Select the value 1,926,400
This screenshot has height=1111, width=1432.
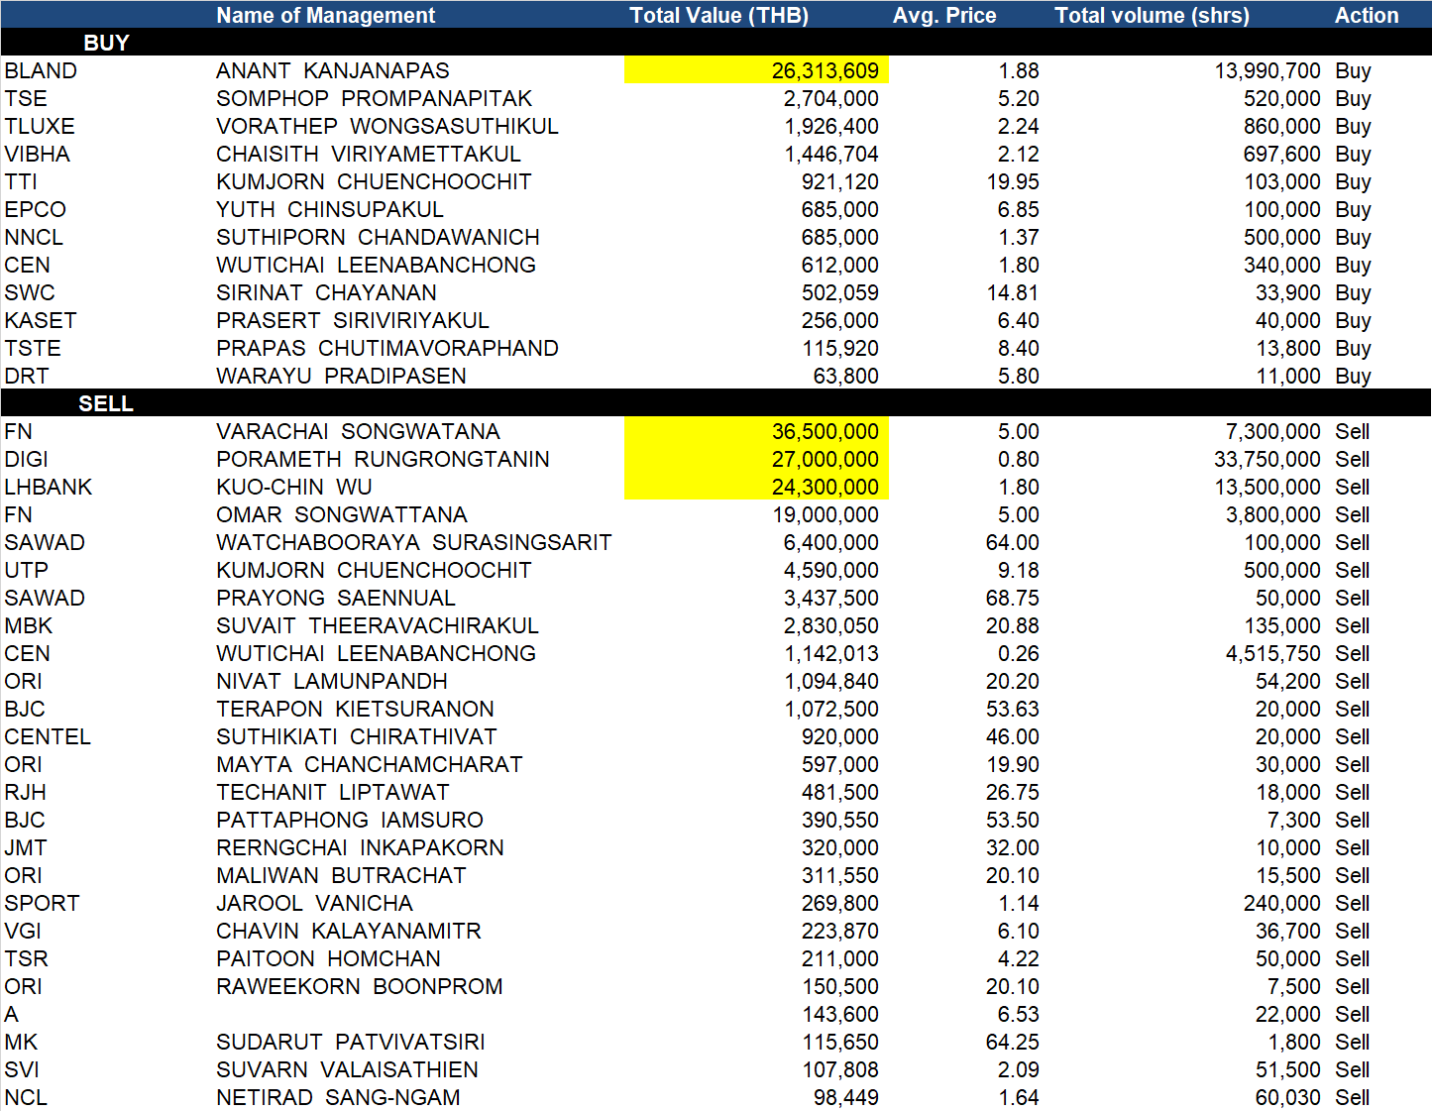pyautogui.click(x=831, y=126)
